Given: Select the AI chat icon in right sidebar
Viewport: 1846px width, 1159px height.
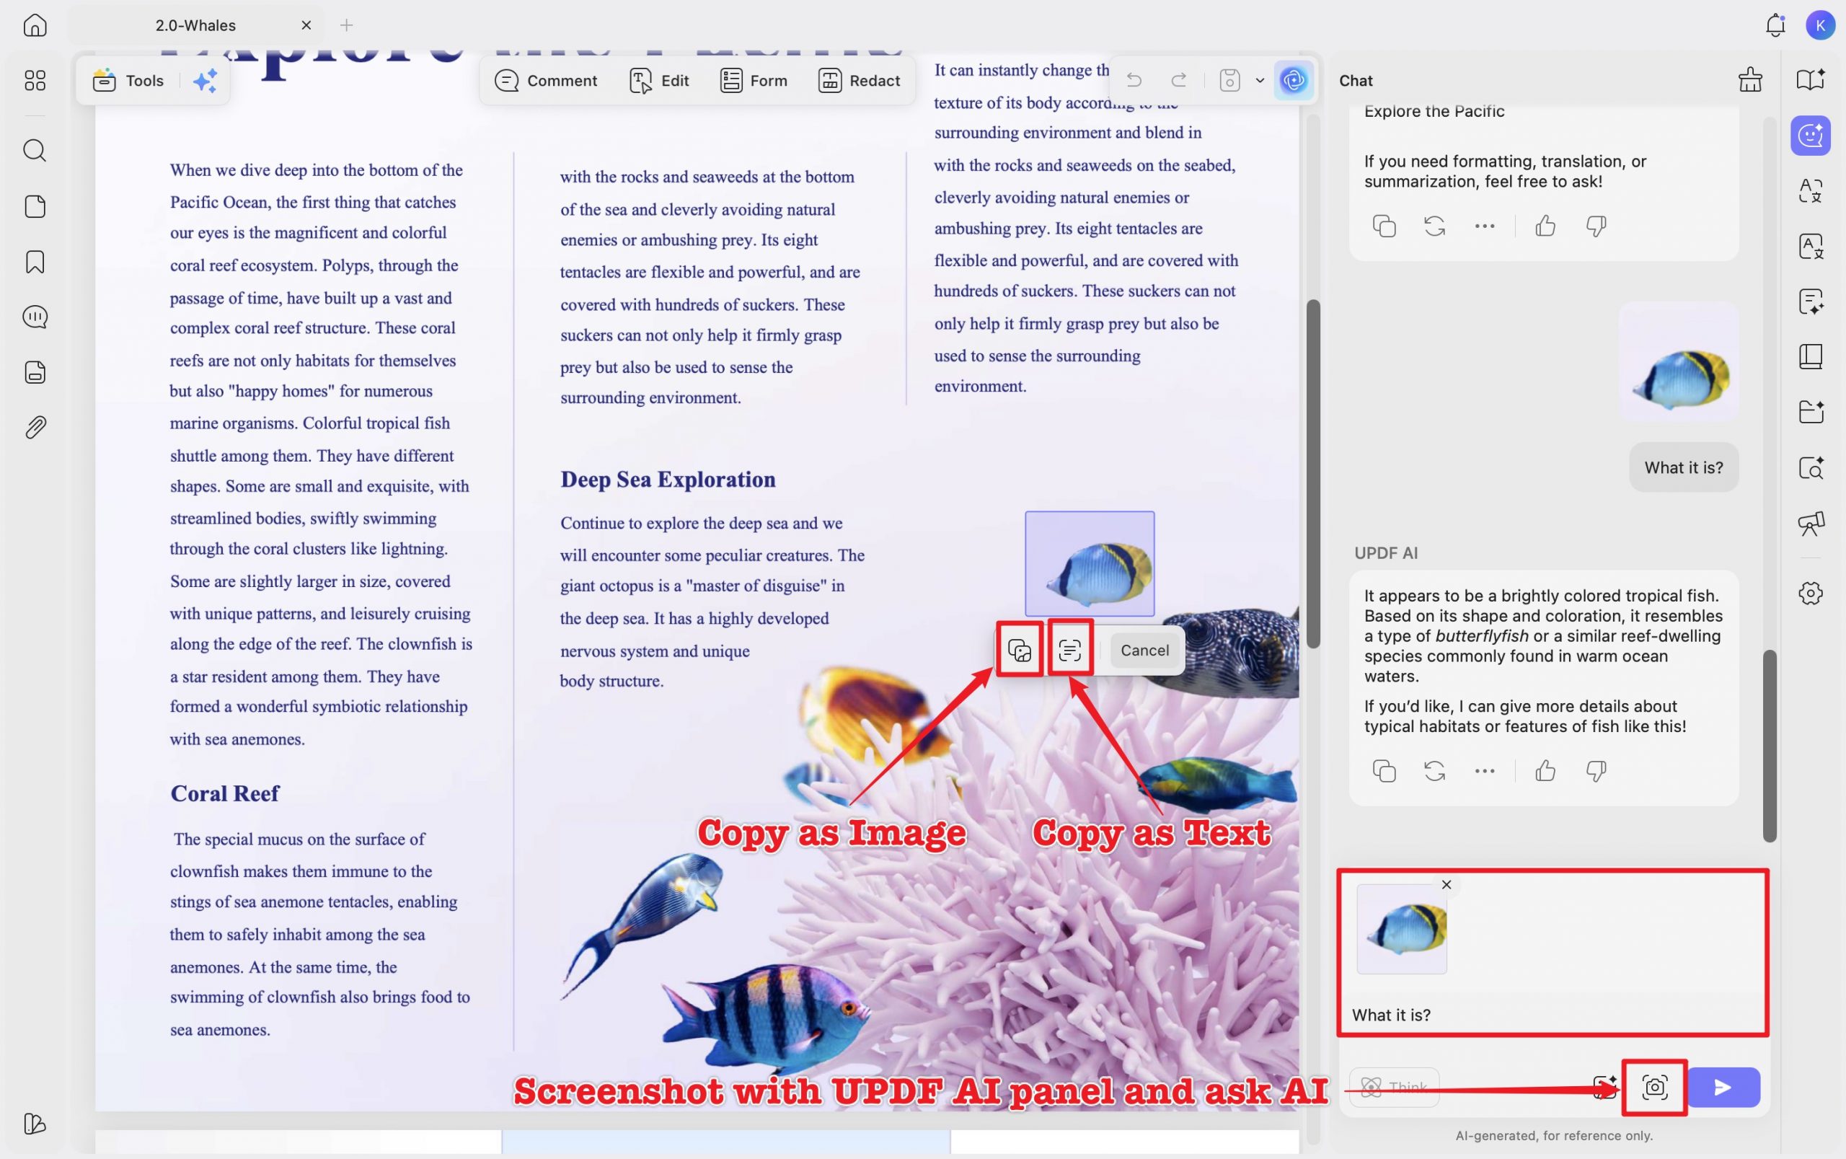Looking at the screenshot, I should [1811, 136].
